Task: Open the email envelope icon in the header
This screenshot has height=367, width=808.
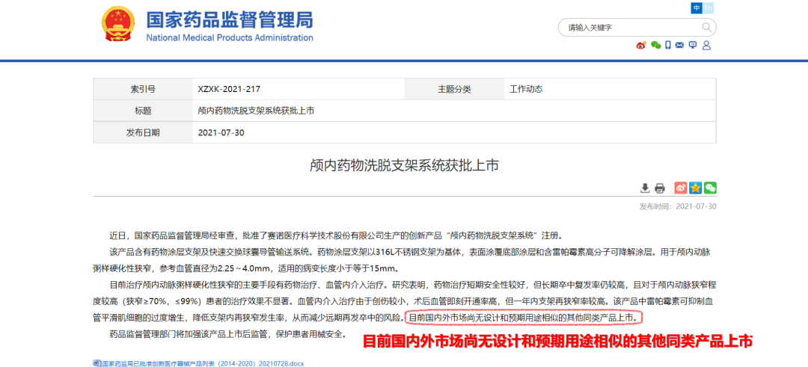Action: pos(680,46)
